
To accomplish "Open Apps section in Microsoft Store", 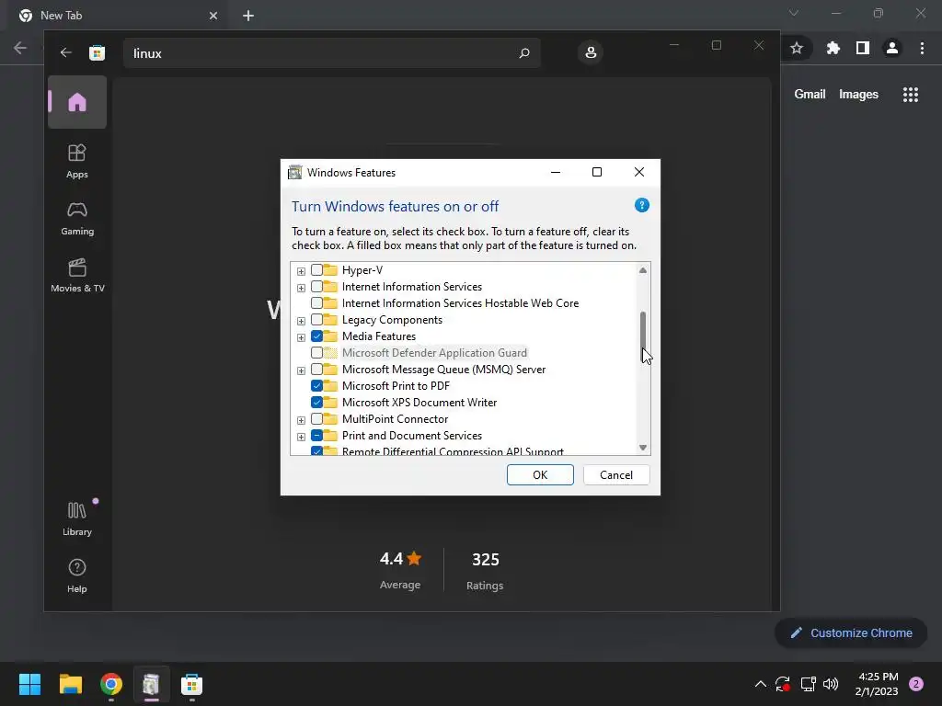I will [x=77, y=161].
